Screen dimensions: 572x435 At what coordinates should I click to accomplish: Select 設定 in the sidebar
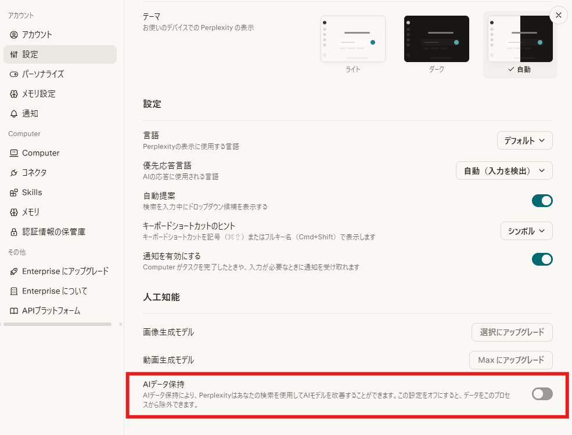(60, 55)
